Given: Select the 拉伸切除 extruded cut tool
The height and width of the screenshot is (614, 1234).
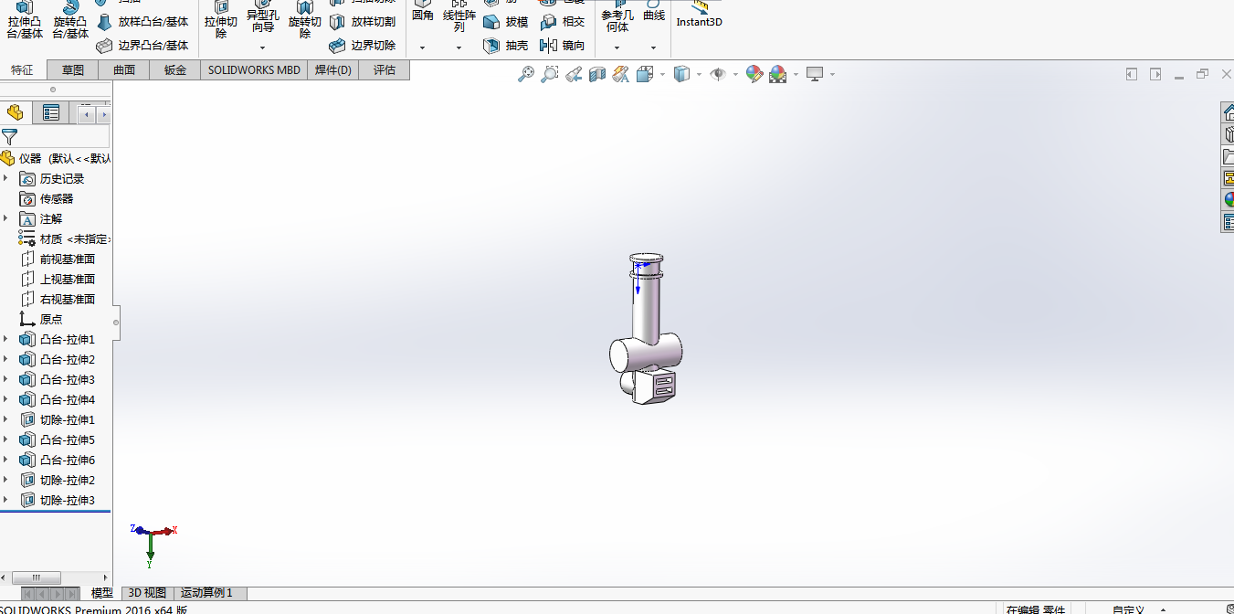Looking at the screenshot, I should [x=221, y=20].
